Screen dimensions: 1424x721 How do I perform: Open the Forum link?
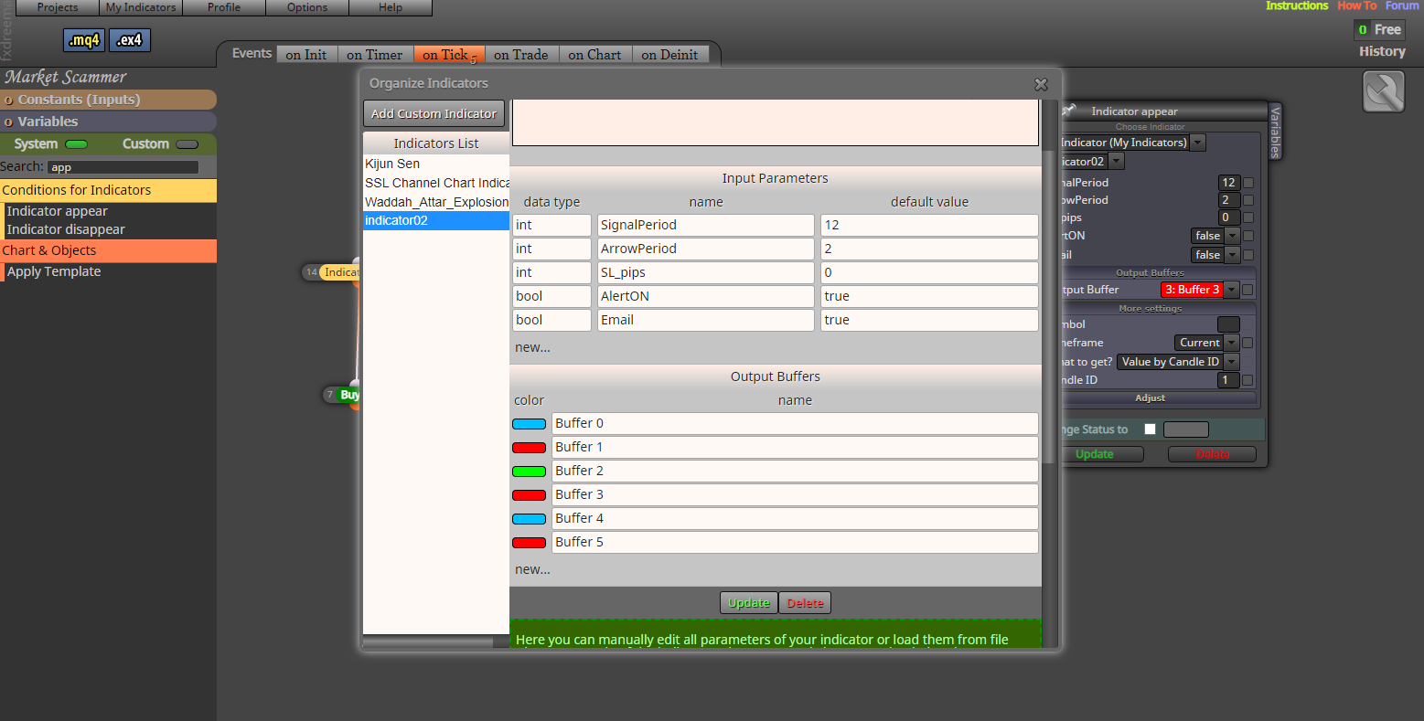coord(1402,5)
